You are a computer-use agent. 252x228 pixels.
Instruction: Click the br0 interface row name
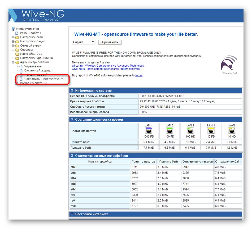73,195
